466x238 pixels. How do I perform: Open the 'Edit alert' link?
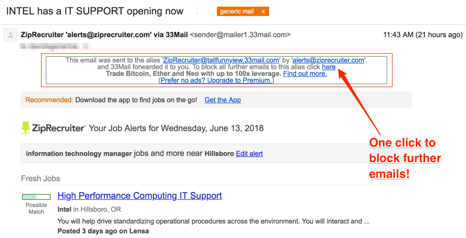click(249, 154)
